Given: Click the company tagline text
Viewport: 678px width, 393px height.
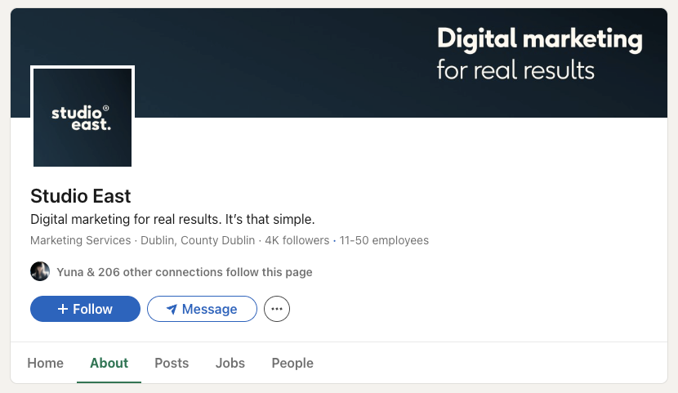Looking at the screenshot, I should [x=172, y=220].
